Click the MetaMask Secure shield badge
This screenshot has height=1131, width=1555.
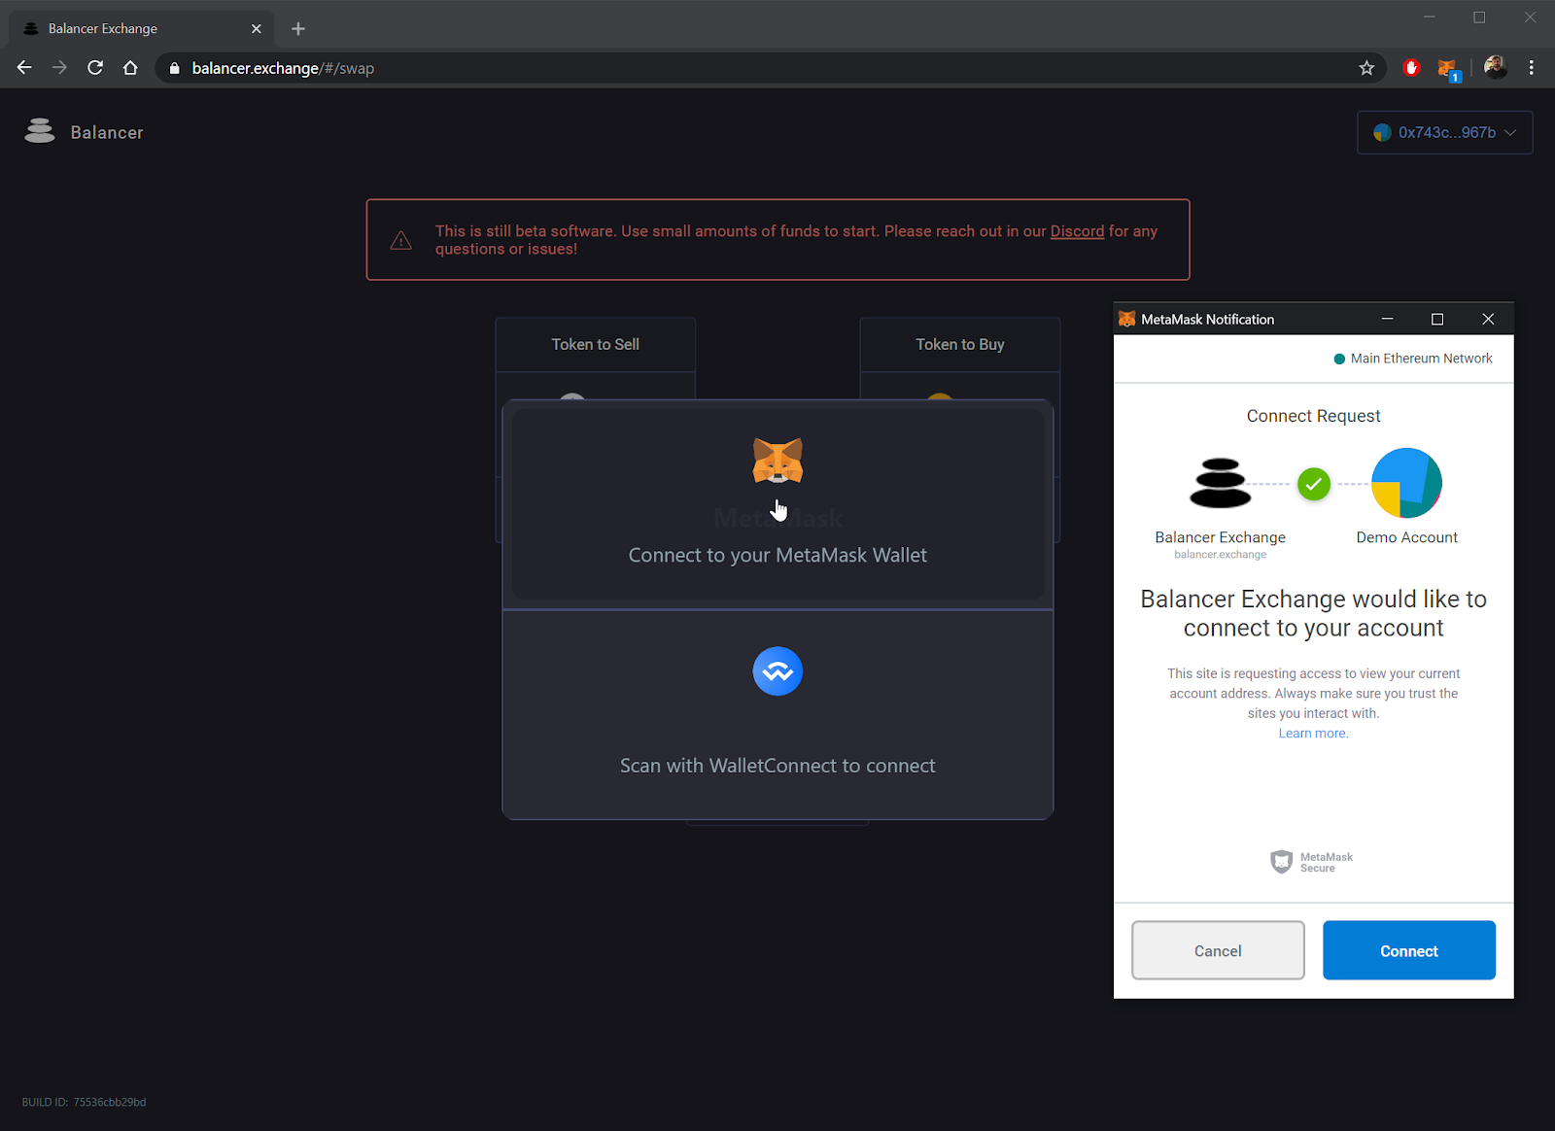(1312, 862)
